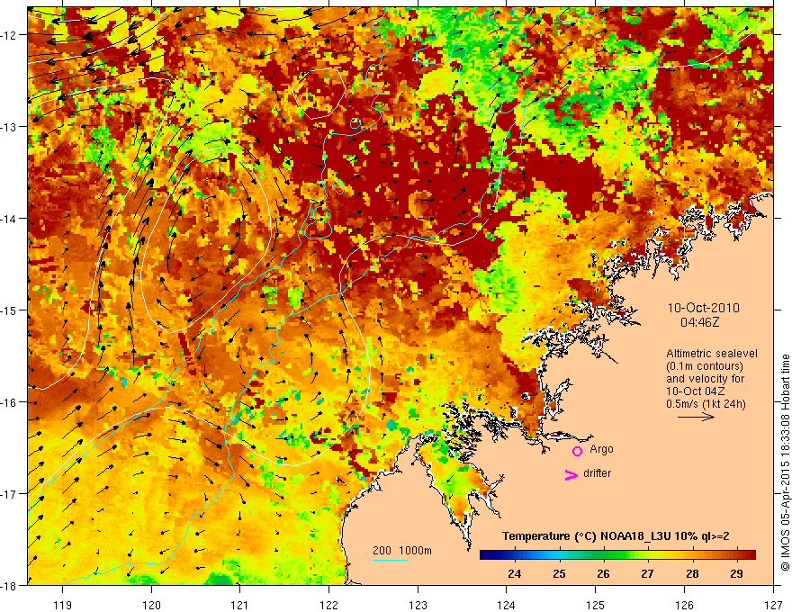Click the latitude label -15
This screenshot has height=612, width=792.
pyautogui.click(x=10, y=310)
